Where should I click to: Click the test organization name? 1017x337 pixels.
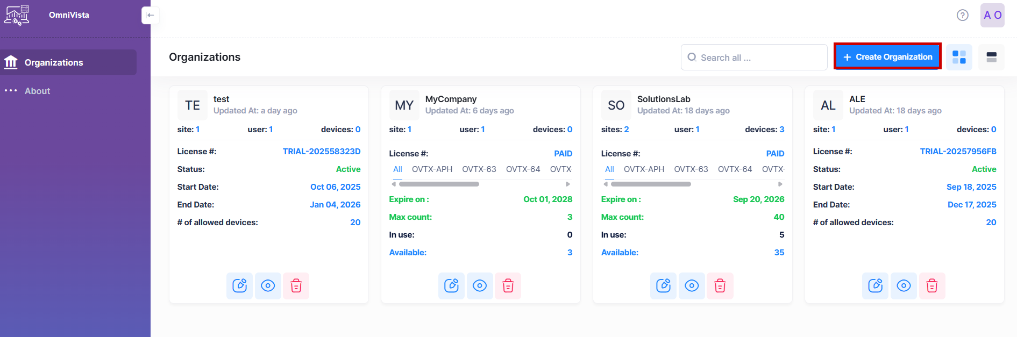pos(221,99)
